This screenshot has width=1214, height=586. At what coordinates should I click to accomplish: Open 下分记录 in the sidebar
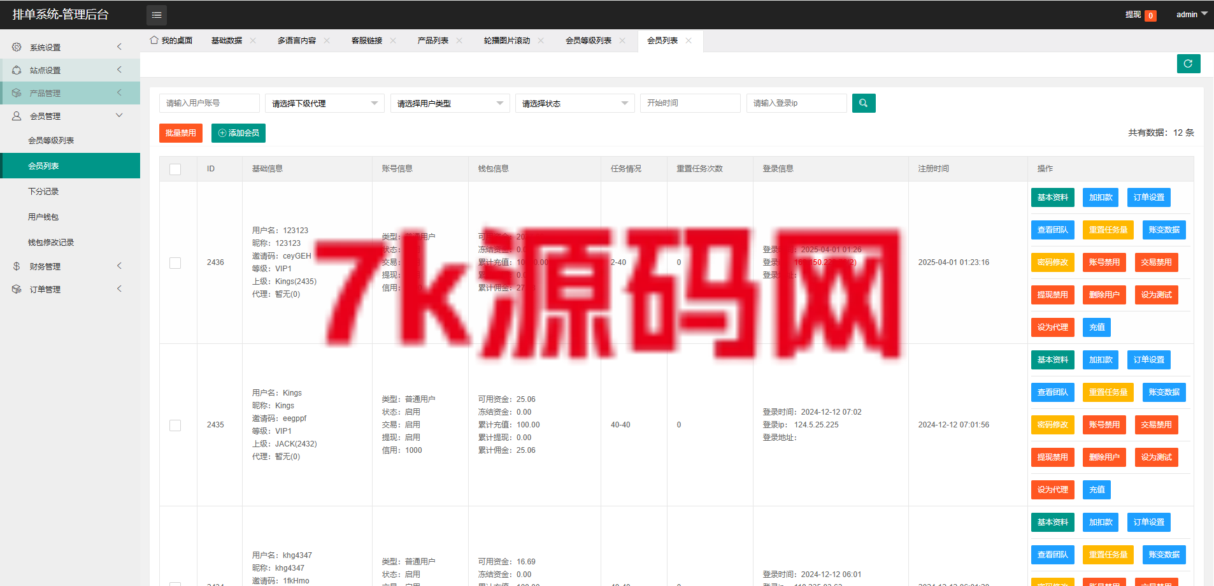pos(70,191)
